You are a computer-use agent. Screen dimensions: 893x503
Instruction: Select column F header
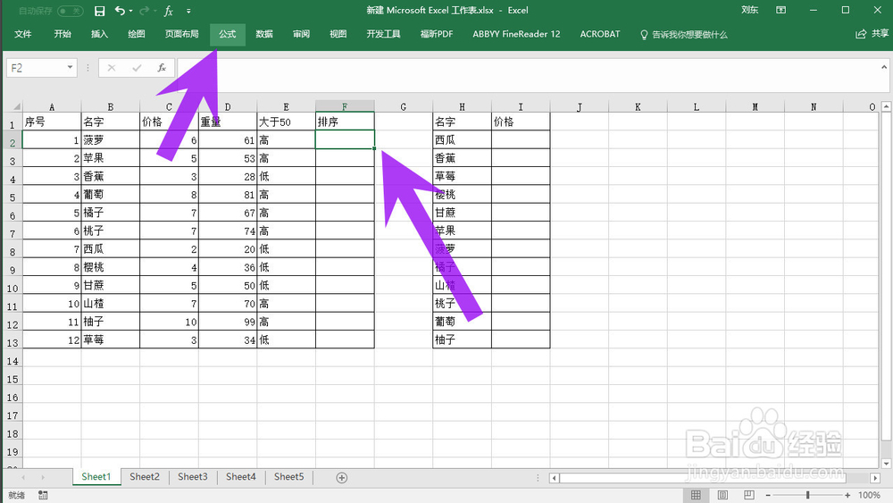pyautogui.click(x=345, y=106)
